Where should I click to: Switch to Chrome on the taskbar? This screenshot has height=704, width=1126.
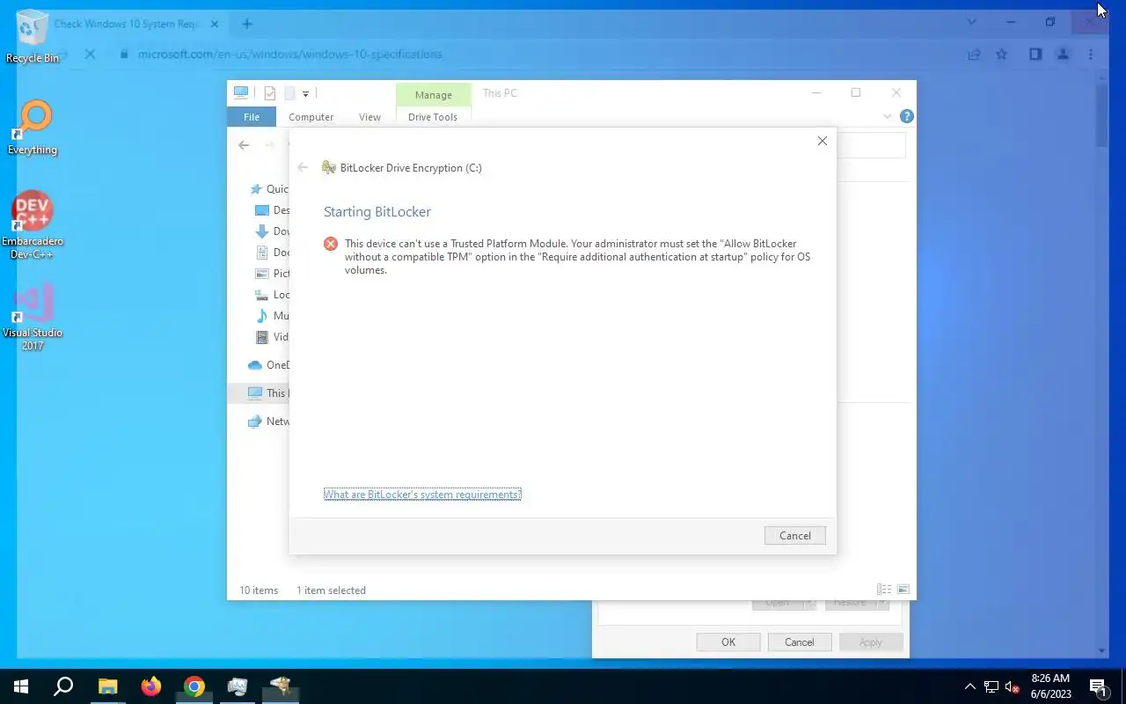tap(194, 686)
